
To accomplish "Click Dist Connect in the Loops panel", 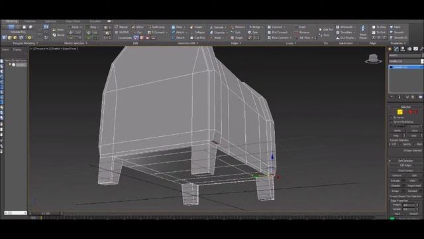I will point(278,33).
